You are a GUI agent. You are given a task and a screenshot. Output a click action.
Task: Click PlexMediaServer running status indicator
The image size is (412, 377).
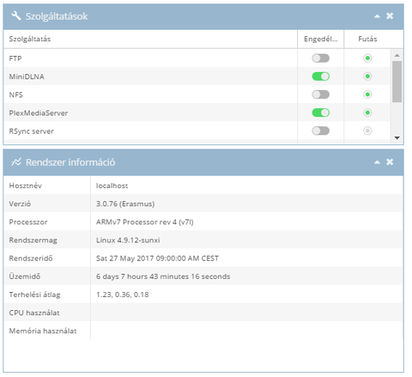point(367,112)
